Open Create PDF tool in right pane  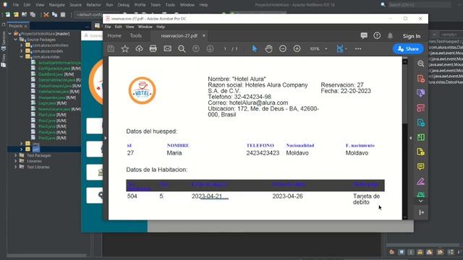click(421, 79)
